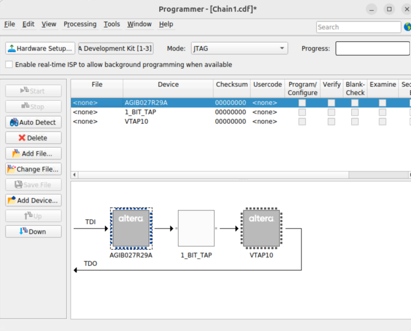Minimize the Programmer window
Viewport: 411px width, 331px height.
371,9
